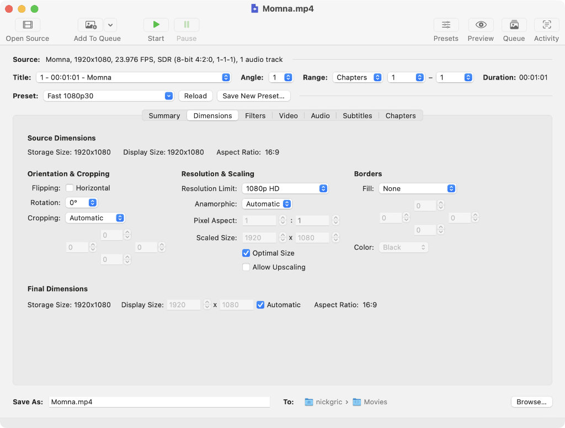Open the Resolution Limit dropdown

point(285,189)
